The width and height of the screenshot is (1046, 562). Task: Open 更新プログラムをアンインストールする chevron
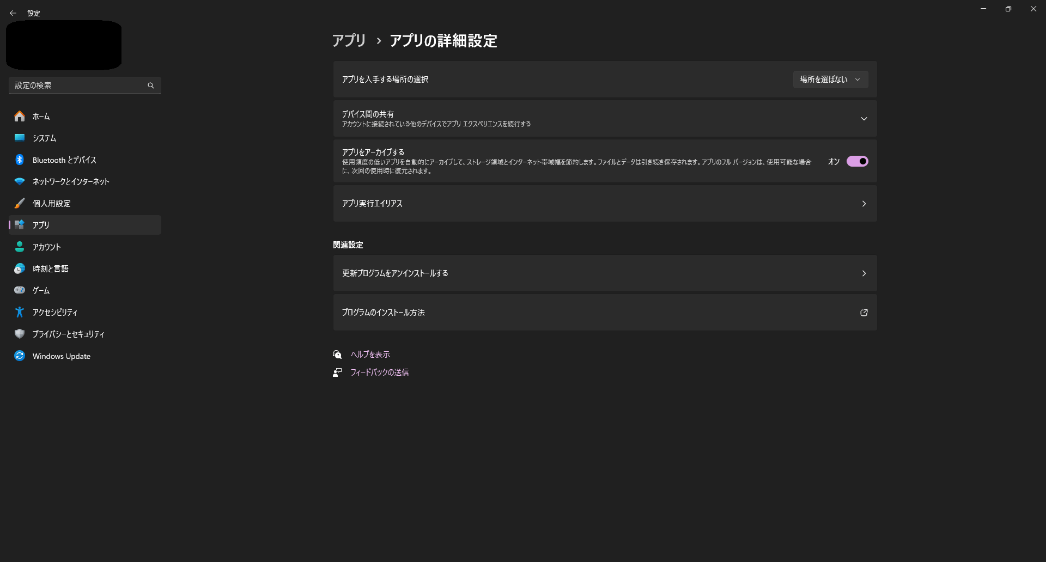tap(864, 273)
